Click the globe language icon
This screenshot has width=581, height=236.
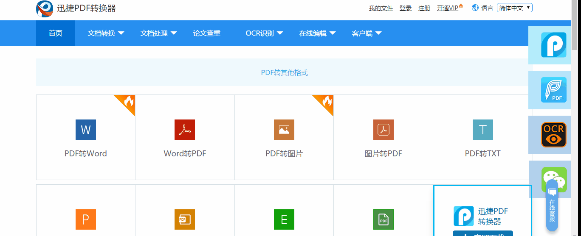(475, 8)
